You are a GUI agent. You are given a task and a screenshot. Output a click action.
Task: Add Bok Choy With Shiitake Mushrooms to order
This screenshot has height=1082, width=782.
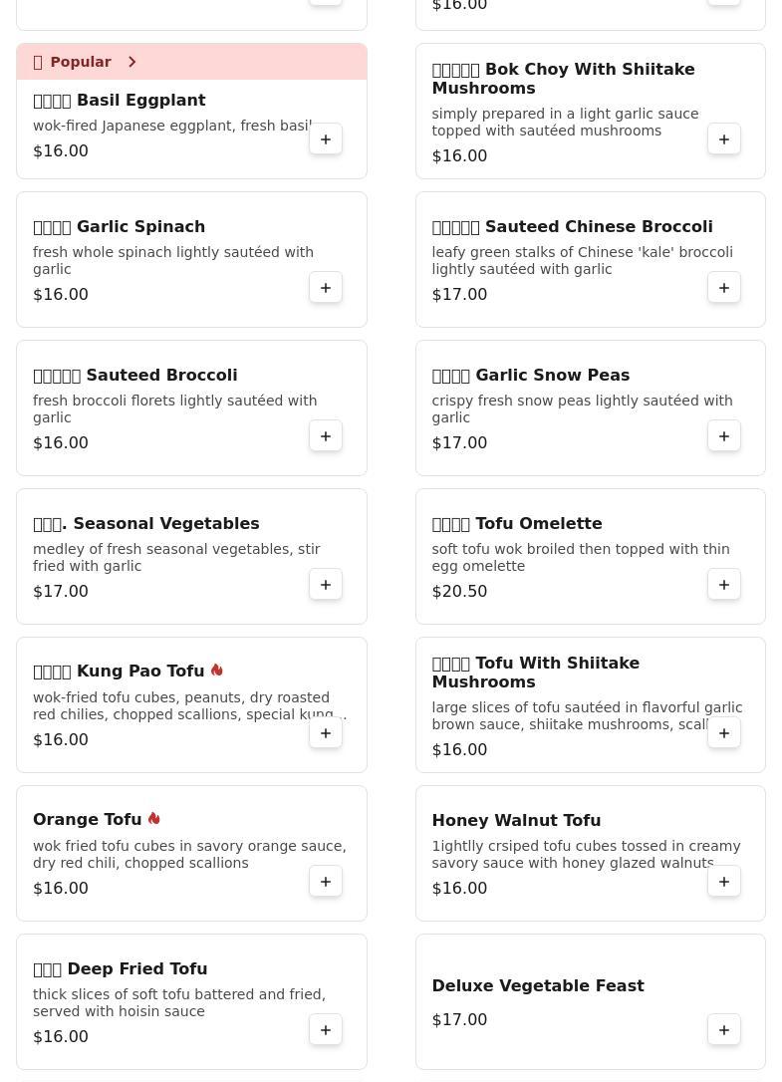click(x=724, y=139)
